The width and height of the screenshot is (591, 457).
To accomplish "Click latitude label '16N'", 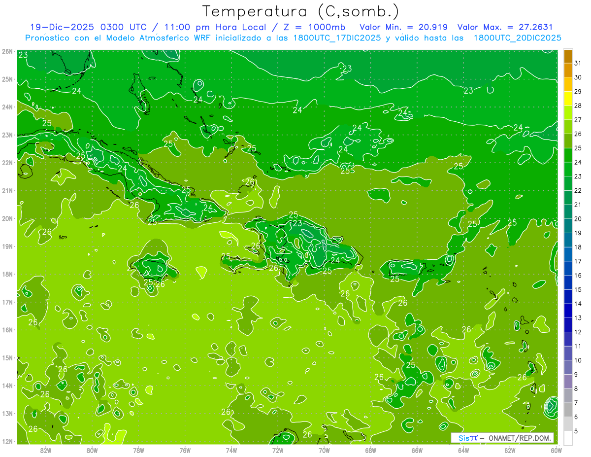I will (7, 330).
